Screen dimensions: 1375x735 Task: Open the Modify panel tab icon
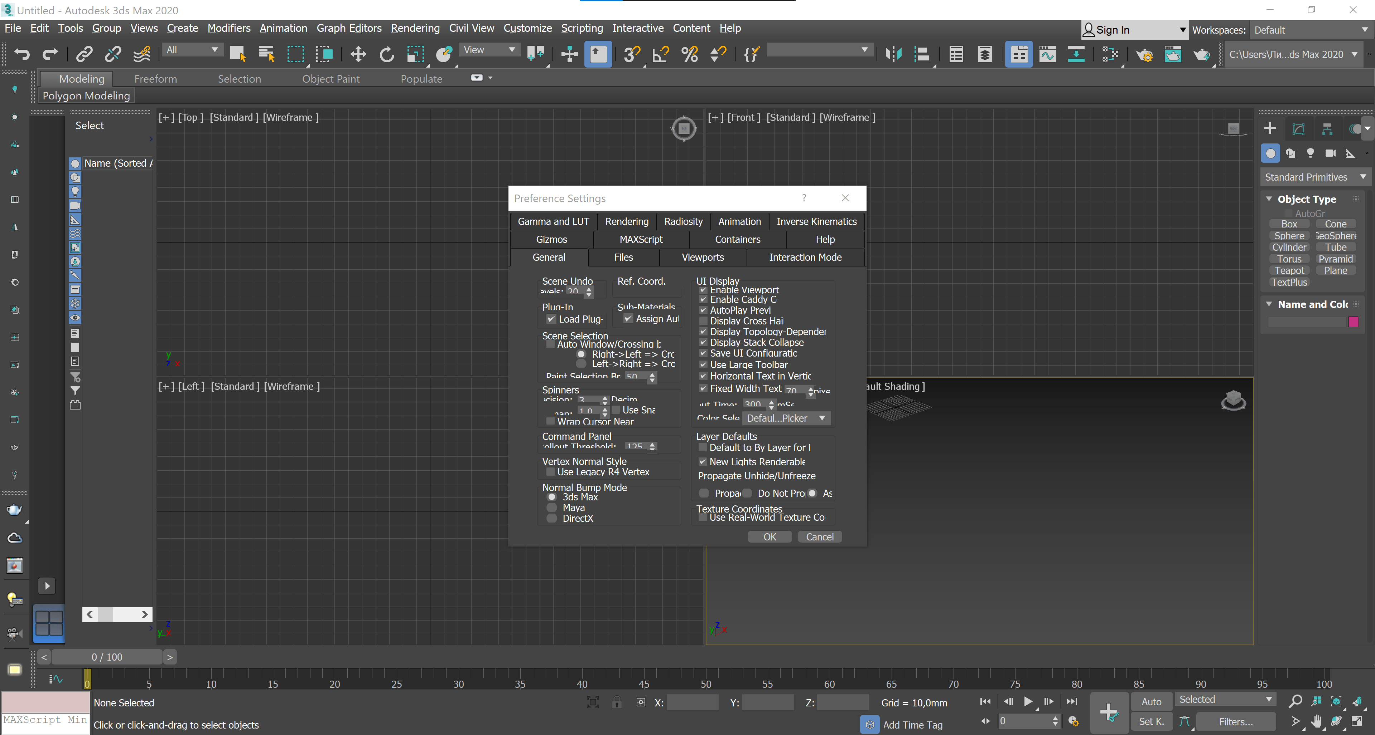pos(1298,128)
